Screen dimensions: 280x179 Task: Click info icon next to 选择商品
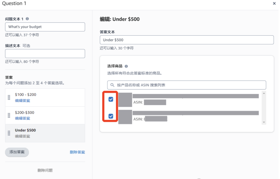pyautogui.click(x=126, y=66)
